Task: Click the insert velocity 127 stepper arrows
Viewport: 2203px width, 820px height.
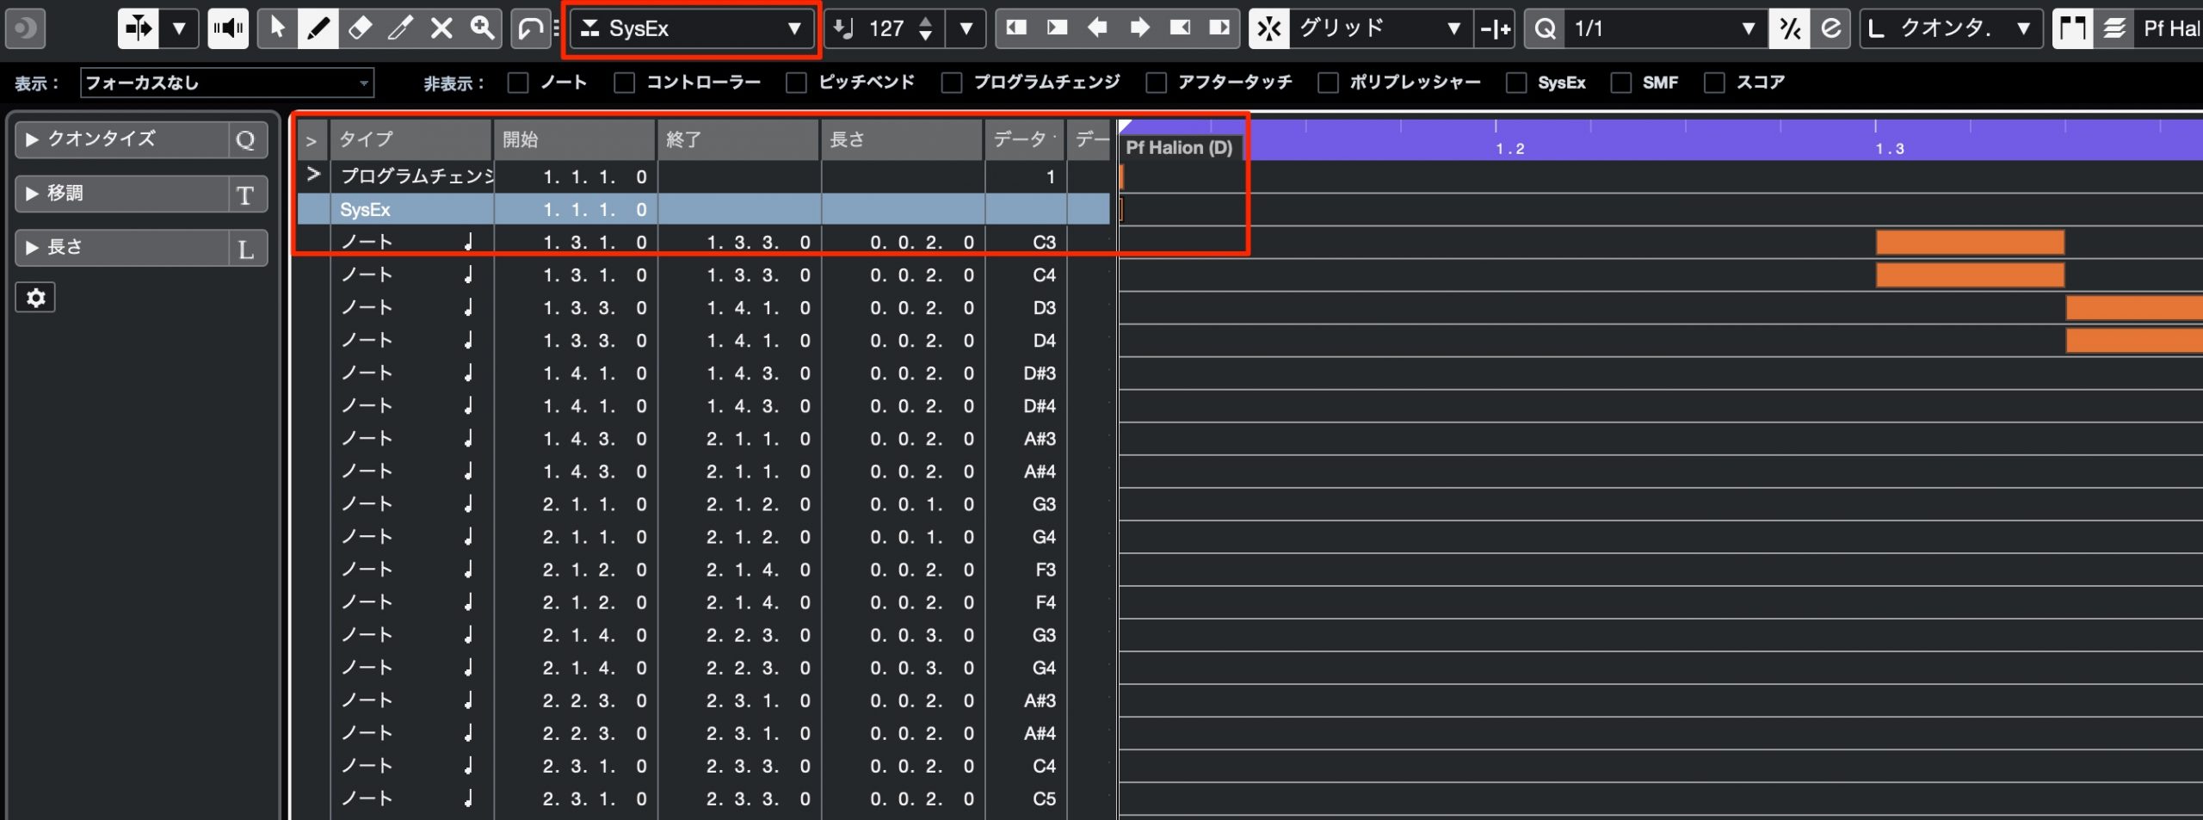Action: [x=925, y=28]
